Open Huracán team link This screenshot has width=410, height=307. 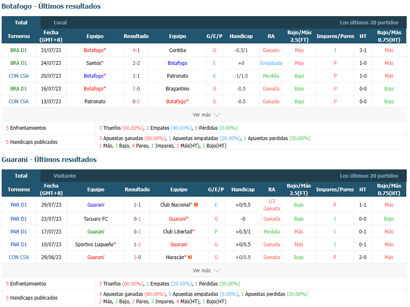[x=176, y=257]
